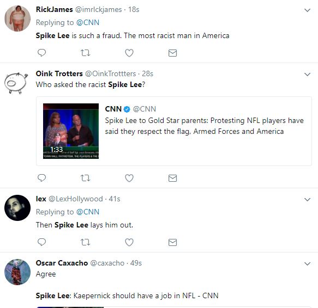Send RickJames's tweet via direct message

click(172, 53)
